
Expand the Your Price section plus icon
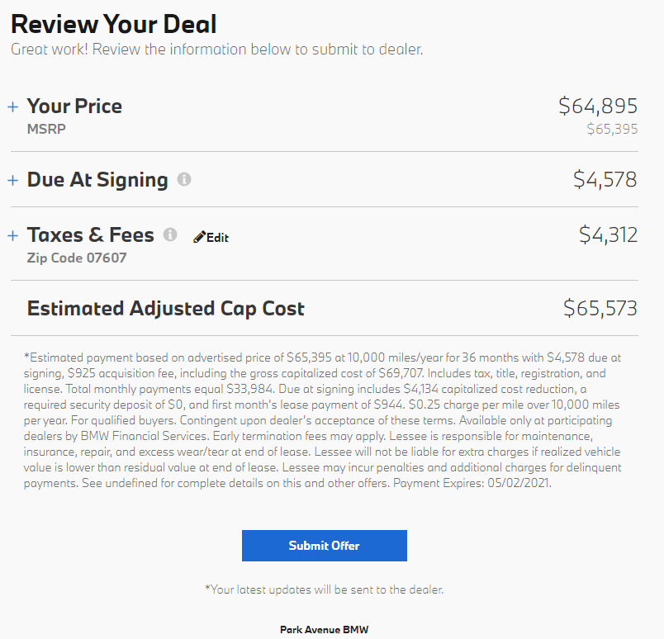point(13,106)
